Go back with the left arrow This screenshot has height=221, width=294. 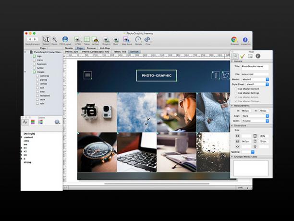tap(30, 39)
